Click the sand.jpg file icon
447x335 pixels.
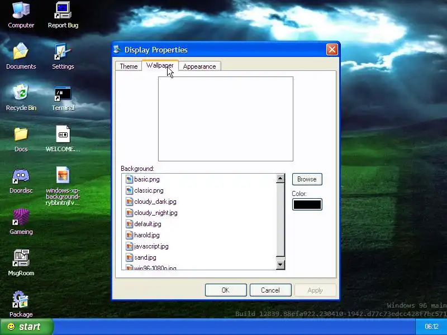pyautogui.click(x=129, y=257)
